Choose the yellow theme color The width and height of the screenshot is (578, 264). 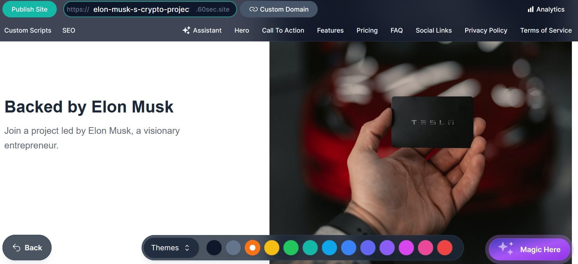(272, 248)
